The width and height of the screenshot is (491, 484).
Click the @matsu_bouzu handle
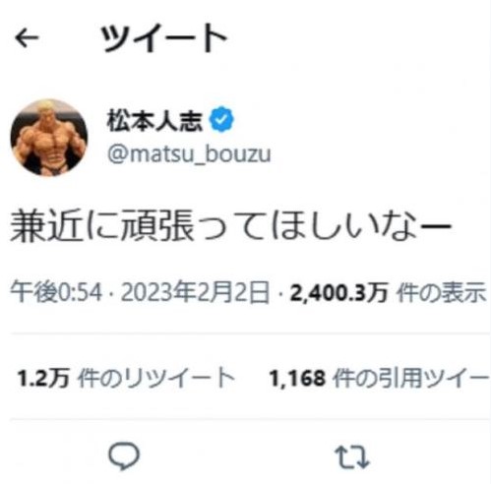[189, 154]
